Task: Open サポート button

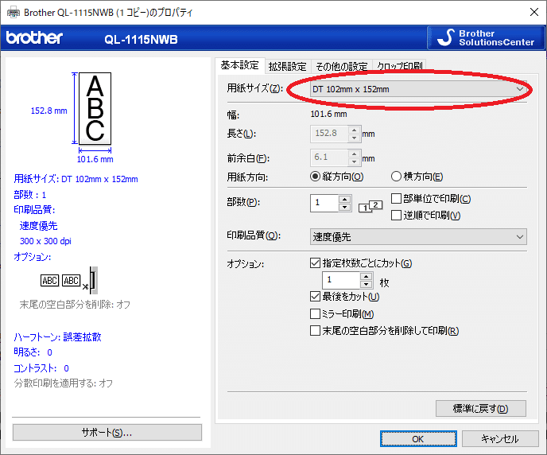Action: pyautogui.click(x=107, y=433)
